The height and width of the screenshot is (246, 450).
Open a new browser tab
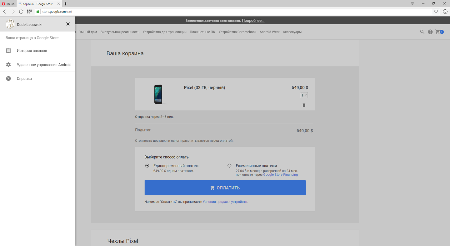(66, 4)
